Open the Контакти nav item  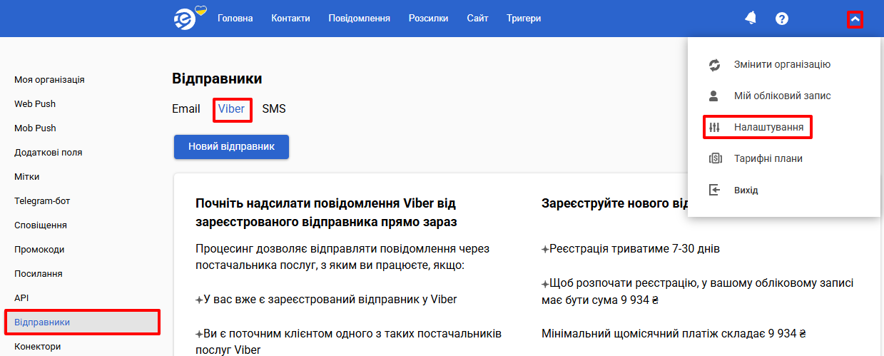(x=290, y=19)
